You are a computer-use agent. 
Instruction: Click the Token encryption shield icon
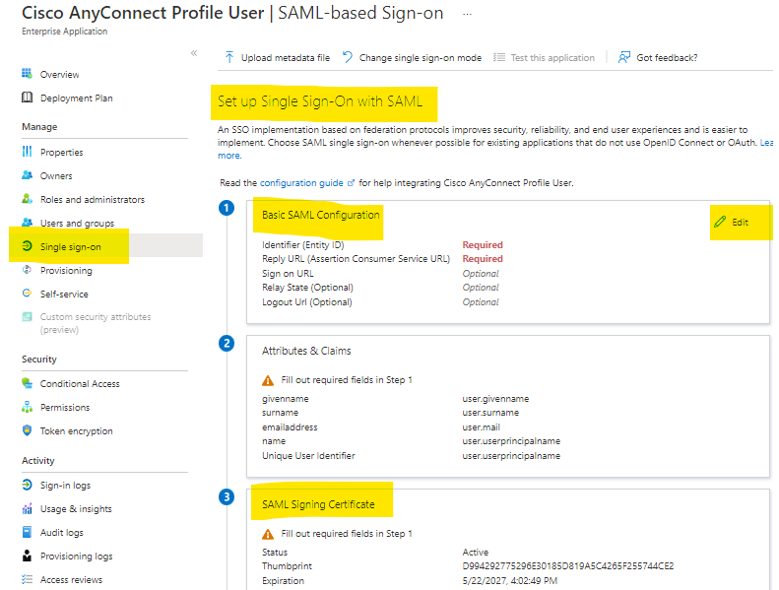click(x=27, y=430)
